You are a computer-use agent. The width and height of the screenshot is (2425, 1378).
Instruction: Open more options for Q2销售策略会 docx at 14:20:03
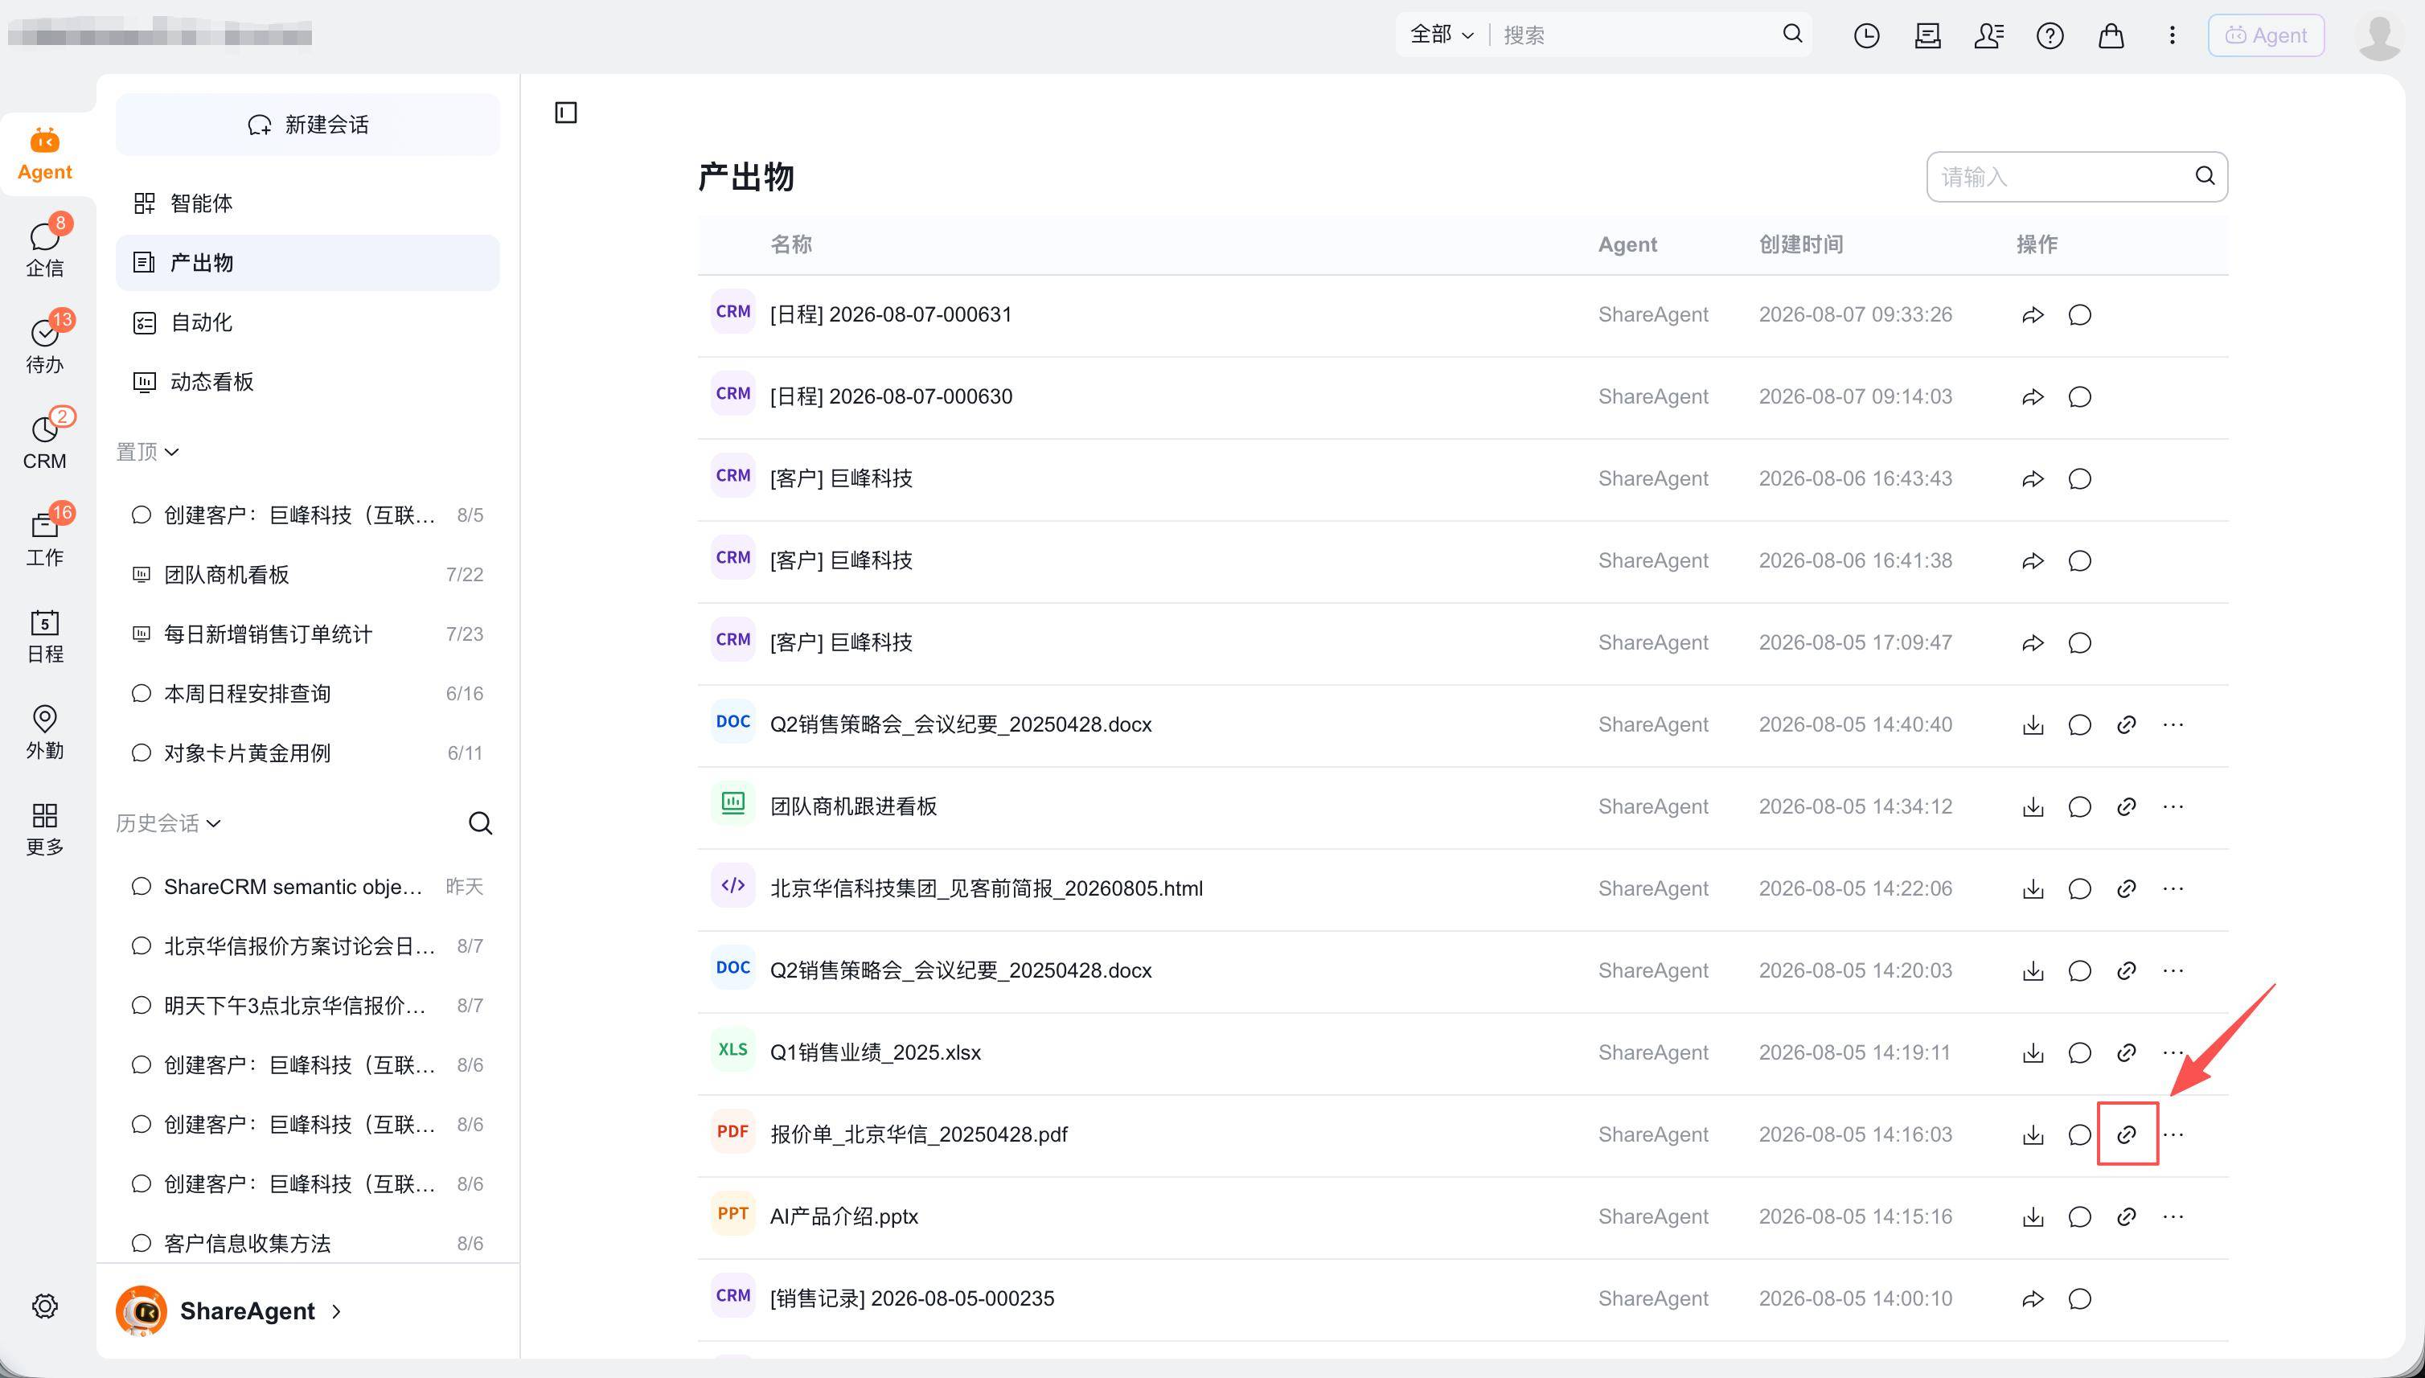pyautogui.click(x=2173, y=971)
